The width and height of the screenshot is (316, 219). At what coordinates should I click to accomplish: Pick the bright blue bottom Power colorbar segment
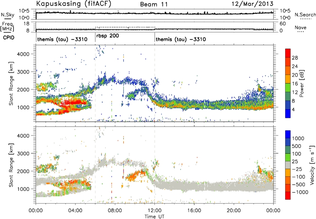[288, 114]
